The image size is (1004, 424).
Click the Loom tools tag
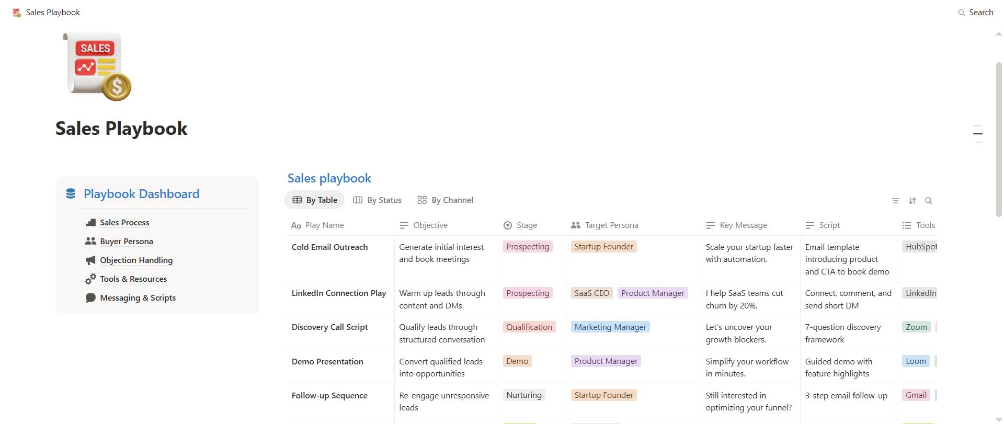coord(916,361)
